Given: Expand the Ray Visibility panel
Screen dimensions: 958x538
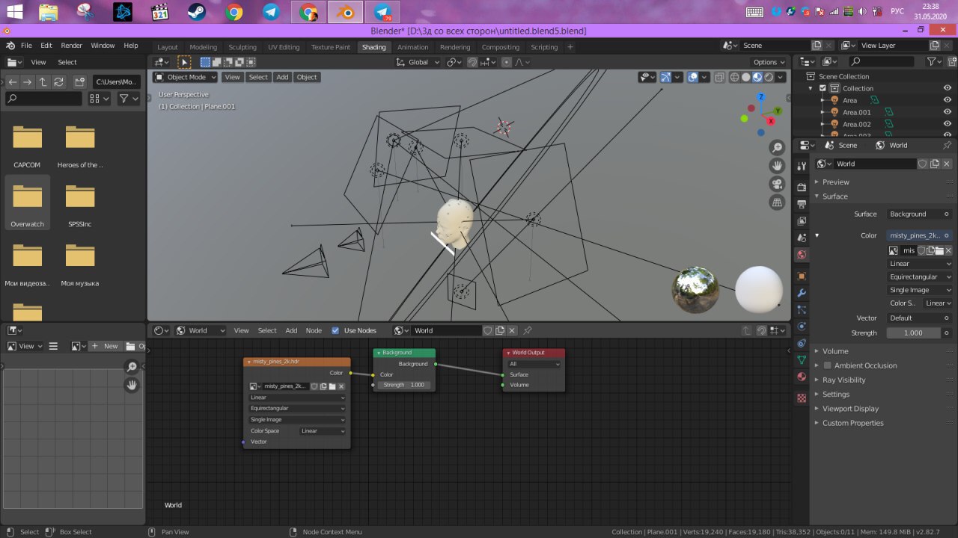Looking at the screenshot, I should (843, 380).
